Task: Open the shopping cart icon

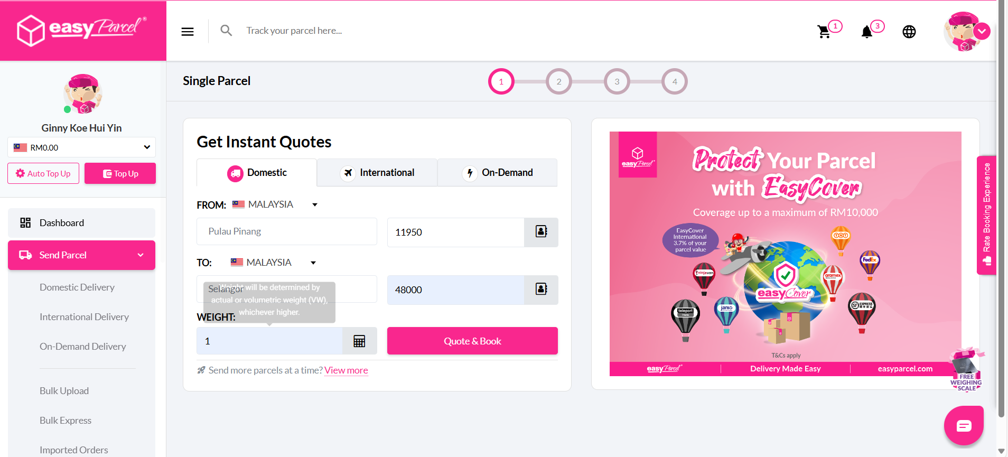Action: pos(824,32)
